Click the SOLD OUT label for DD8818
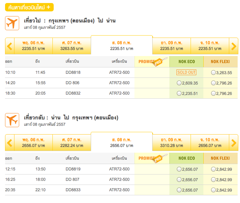Image resolution: width=240 pixels, height=203 pixels. (x=186, y=72)
